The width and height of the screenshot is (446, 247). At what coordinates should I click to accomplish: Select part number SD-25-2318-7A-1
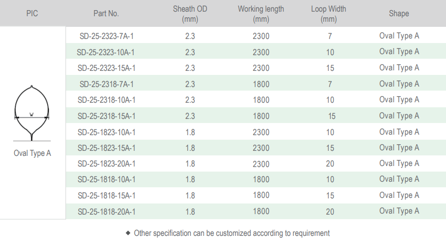[x=107, y=84]
